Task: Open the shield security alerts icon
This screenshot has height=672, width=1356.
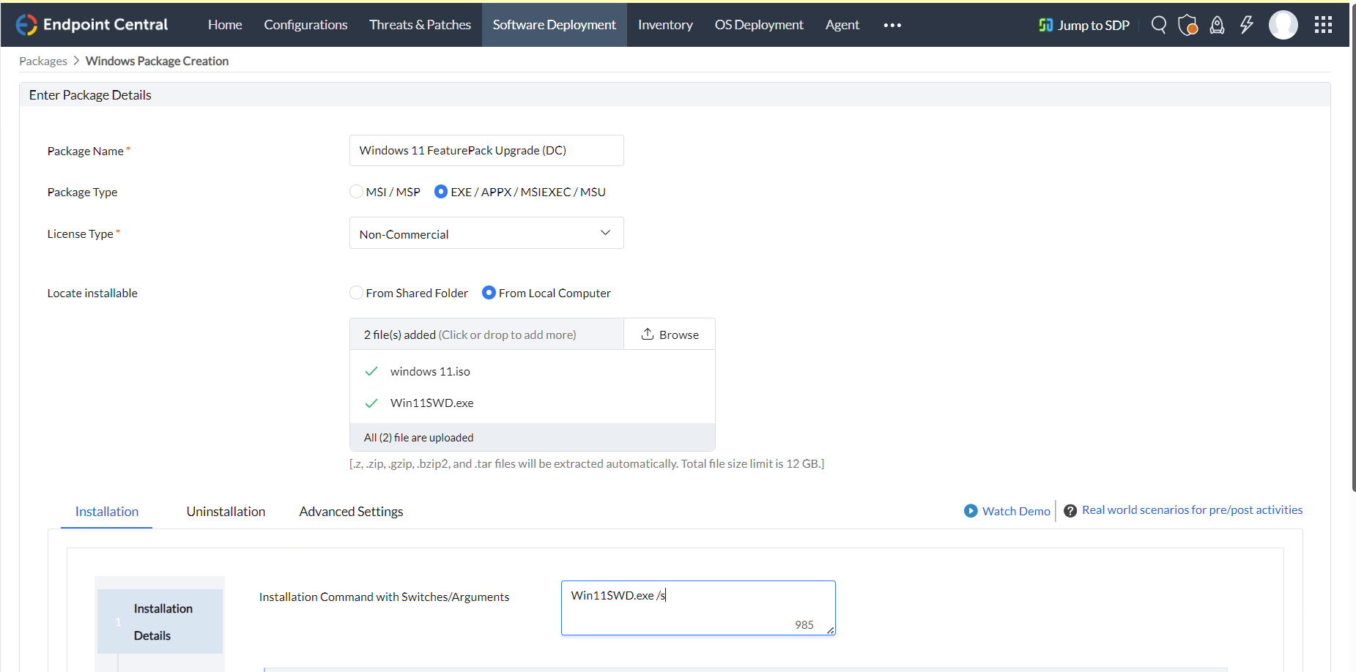Action: (1188, 25)
